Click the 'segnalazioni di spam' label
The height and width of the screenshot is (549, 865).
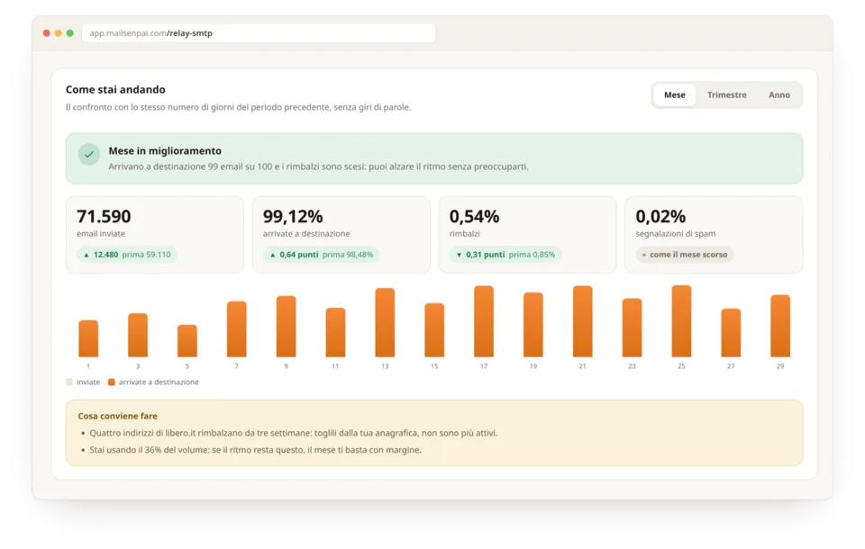coord(675,234)
